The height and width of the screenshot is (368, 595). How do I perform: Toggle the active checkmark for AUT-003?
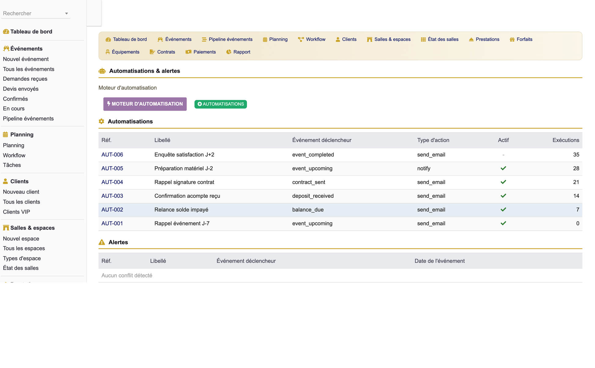(x=503, y=196)
